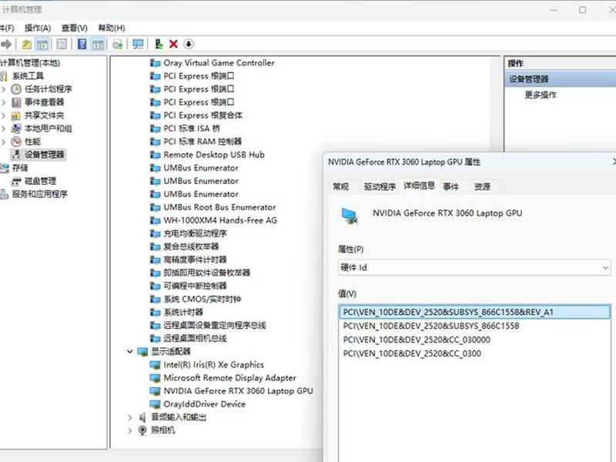616x462 pixels.
Task: Click the disable device down-arrow icon
Action: click(189, 44)
